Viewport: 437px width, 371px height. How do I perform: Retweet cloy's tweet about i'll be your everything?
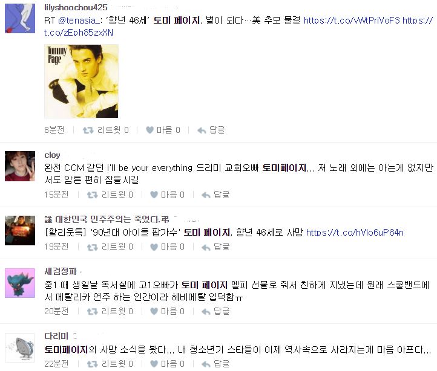pyautogui.click(x=92, y=195)
